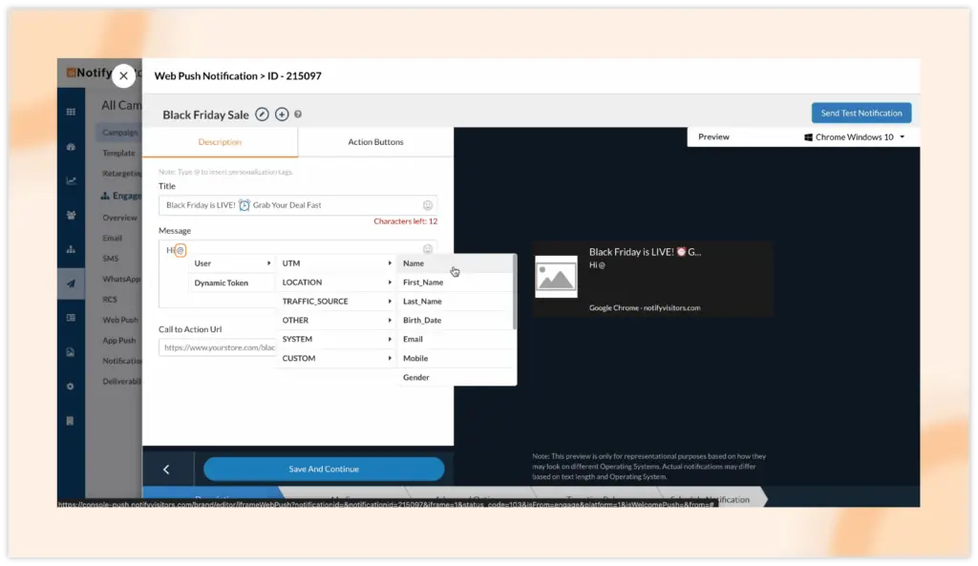This screenshot has width=978, height=566.
Task: Switch to the Action Buttons tab
Action: pos(375,142)
